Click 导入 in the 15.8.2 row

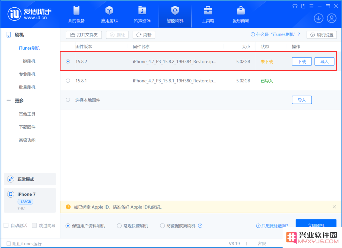click(324, 62)
